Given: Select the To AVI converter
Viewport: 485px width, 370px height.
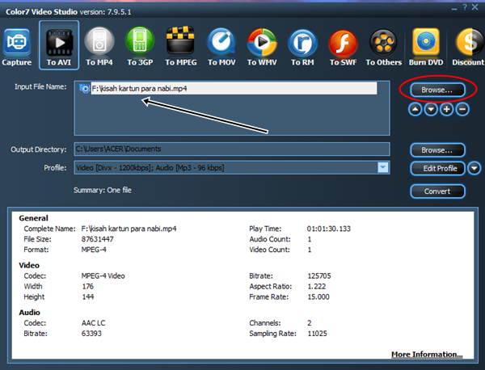Looking at the screenshot, I should click(59, 45).
